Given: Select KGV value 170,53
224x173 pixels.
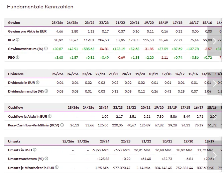Looking at the screenshot, I should pyautogui.click(x=134, y=40).
